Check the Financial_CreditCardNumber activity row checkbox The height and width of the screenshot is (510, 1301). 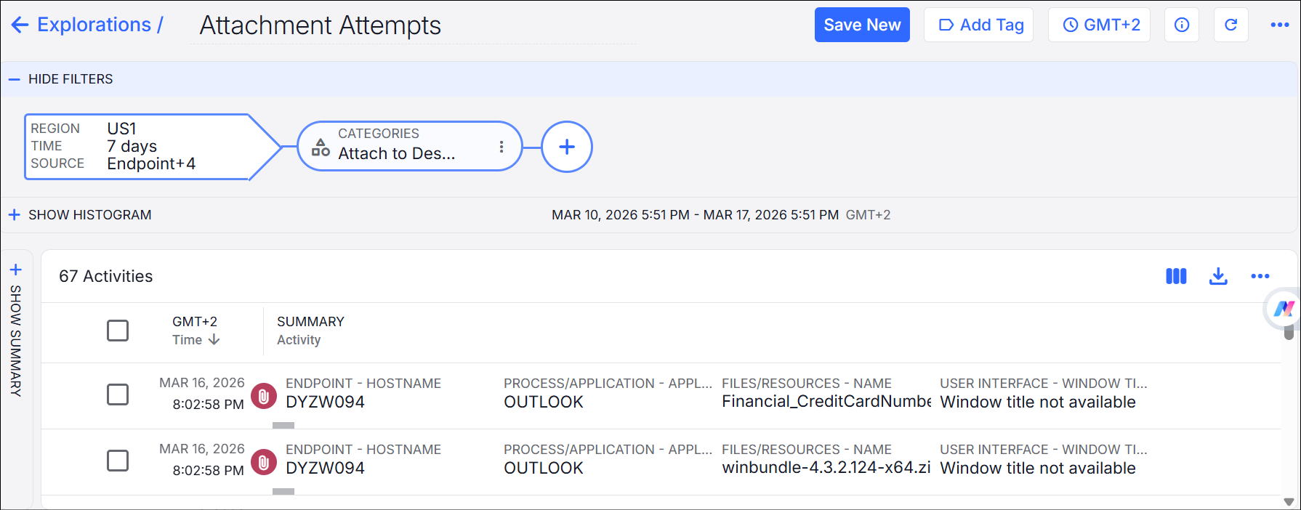118,394
